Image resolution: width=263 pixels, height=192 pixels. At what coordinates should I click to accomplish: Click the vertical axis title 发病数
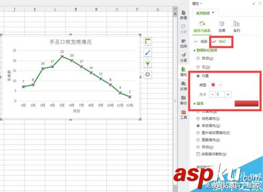[x=9, y=76]
